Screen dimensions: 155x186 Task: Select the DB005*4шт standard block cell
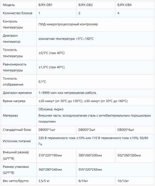(x=135, y=130)
